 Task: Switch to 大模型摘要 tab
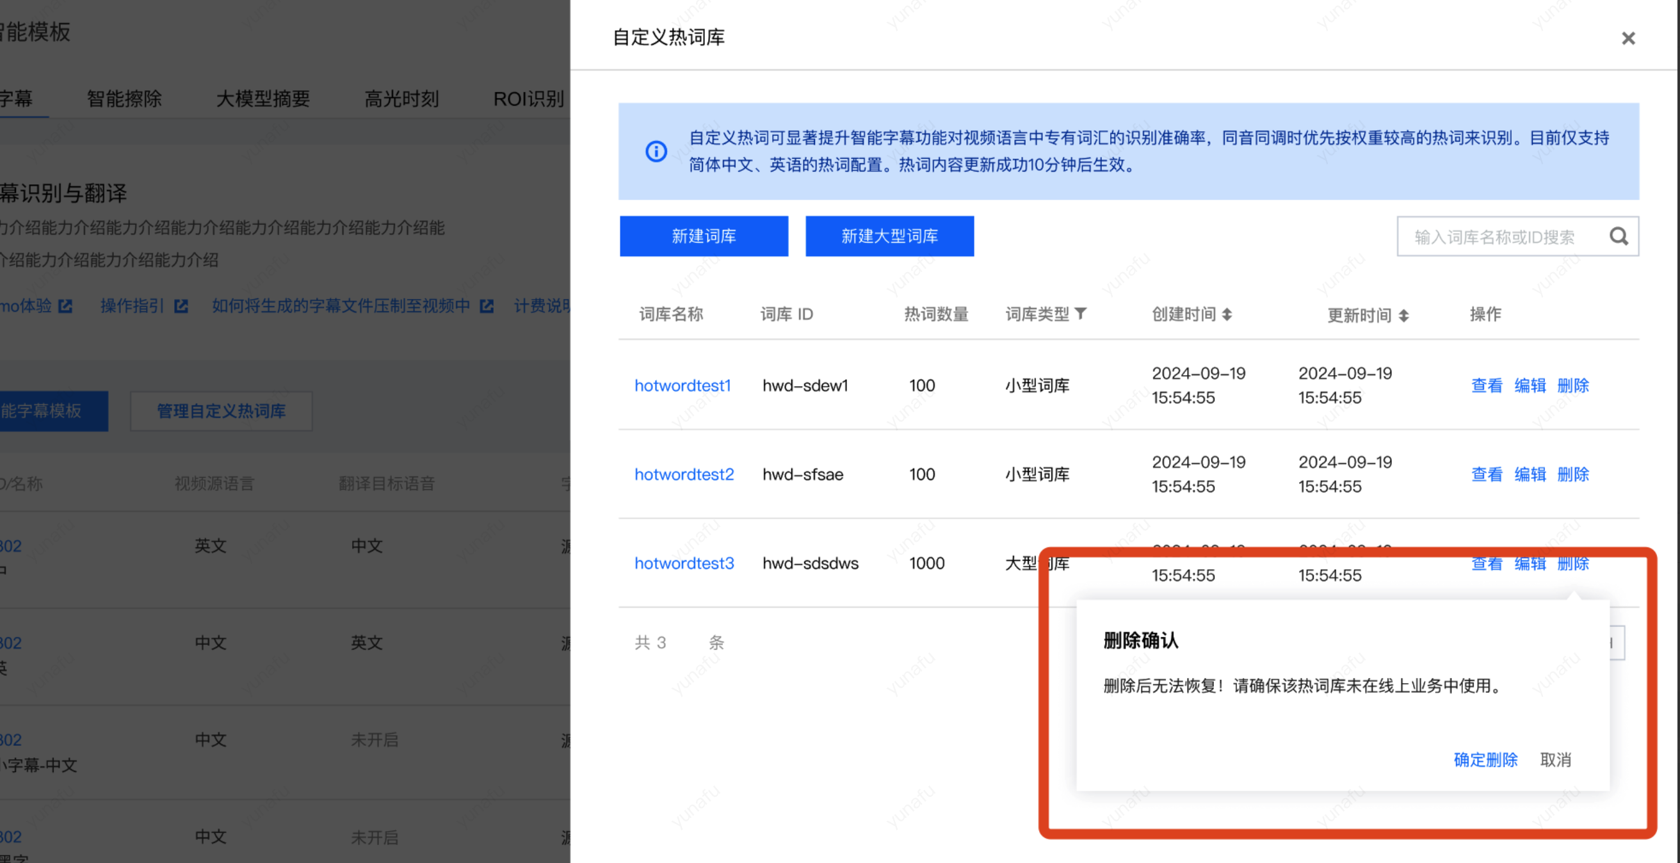pyautogui.click(x=263, y=99)
